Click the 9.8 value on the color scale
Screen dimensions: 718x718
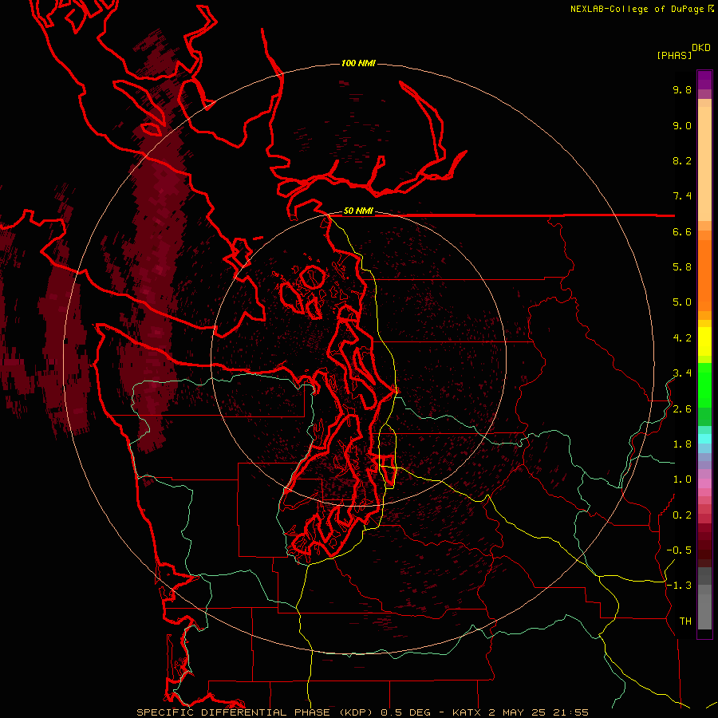(x=682, y=89)
